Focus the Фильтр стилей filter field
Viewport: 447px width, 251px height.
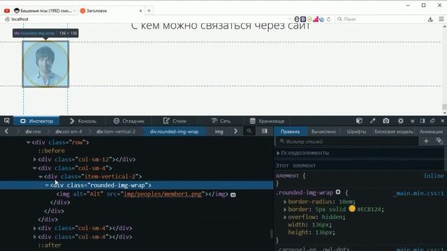click(347, 142)
